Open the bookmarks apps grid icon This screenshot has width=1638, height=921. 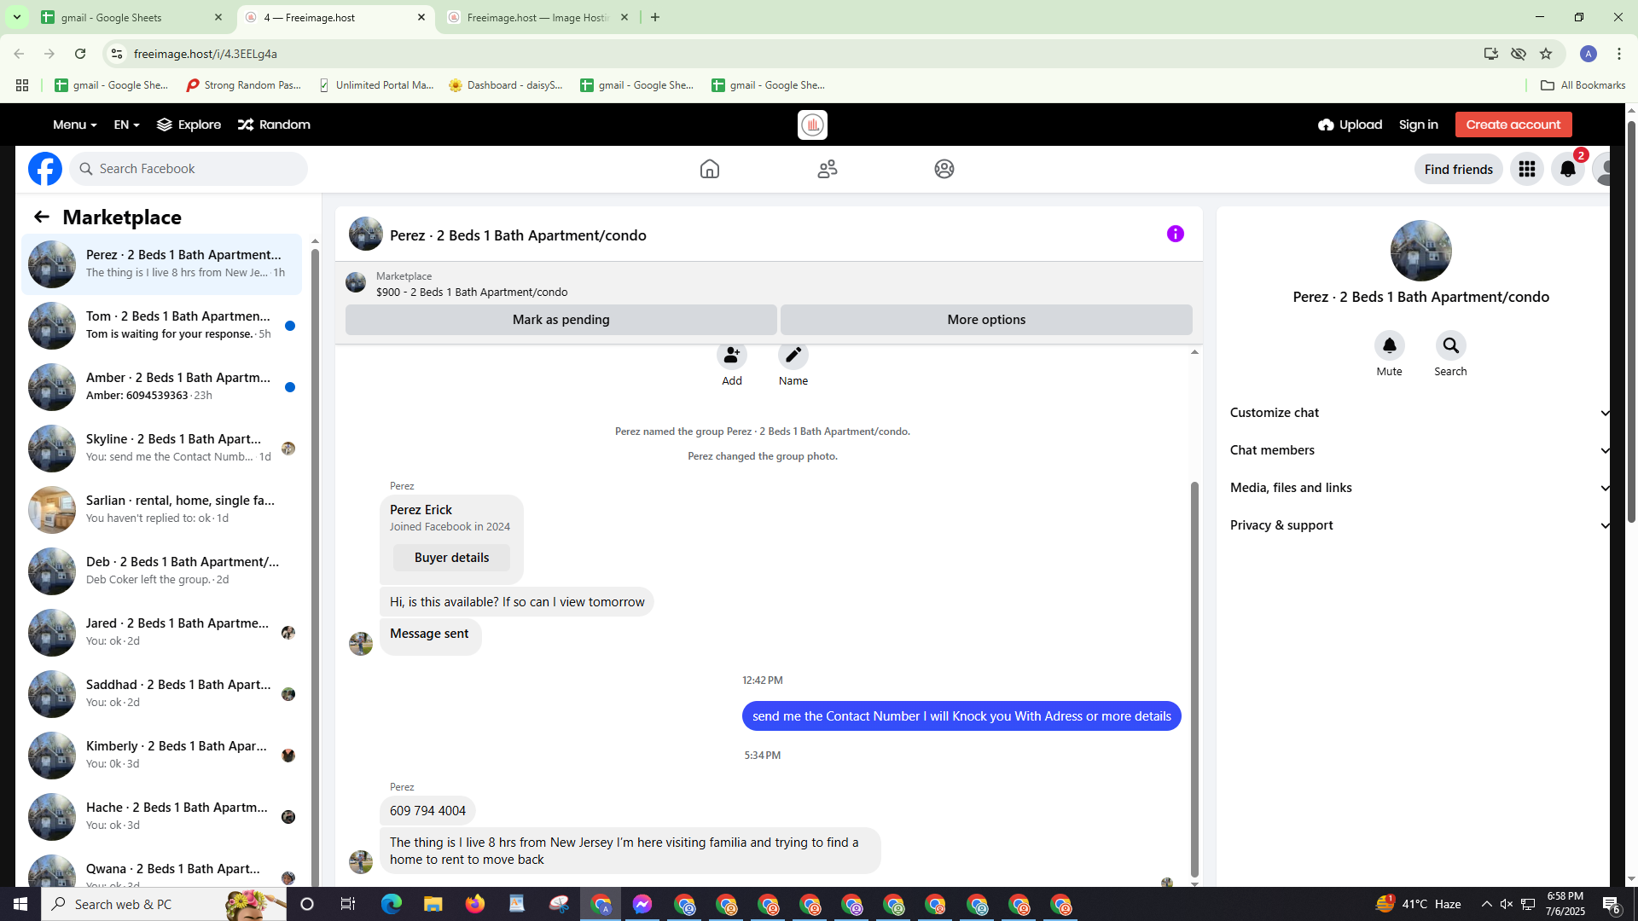click(x=22, y=85)
